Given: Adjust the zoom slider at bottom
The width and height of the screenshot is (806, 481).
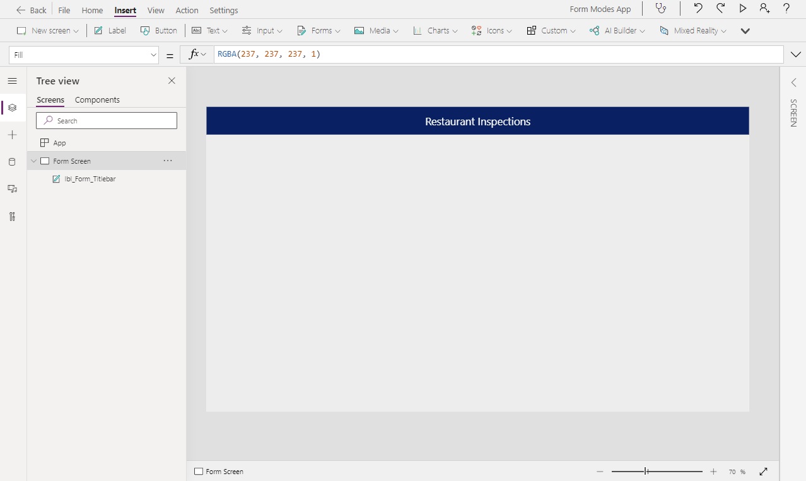Looking at the screenshot, I should coord(646,471).
